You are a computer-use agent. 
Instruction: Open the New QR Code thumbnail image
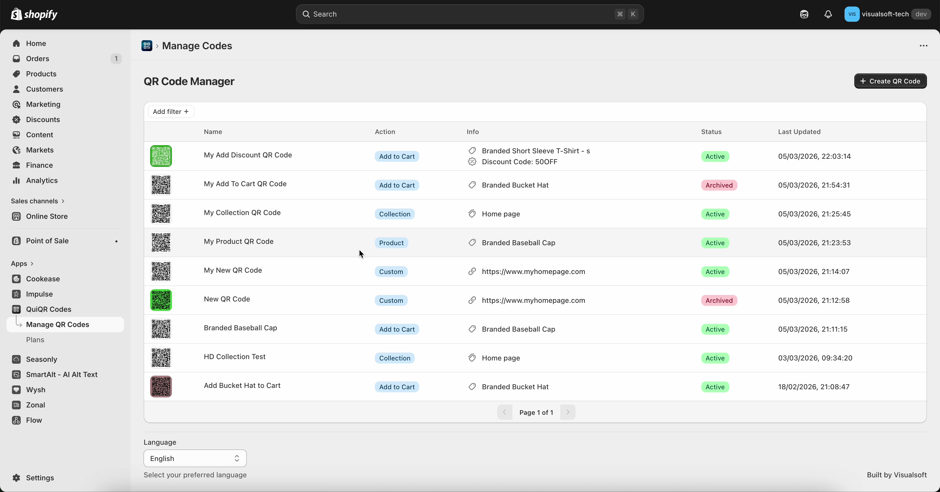click(x=161, y=300)
